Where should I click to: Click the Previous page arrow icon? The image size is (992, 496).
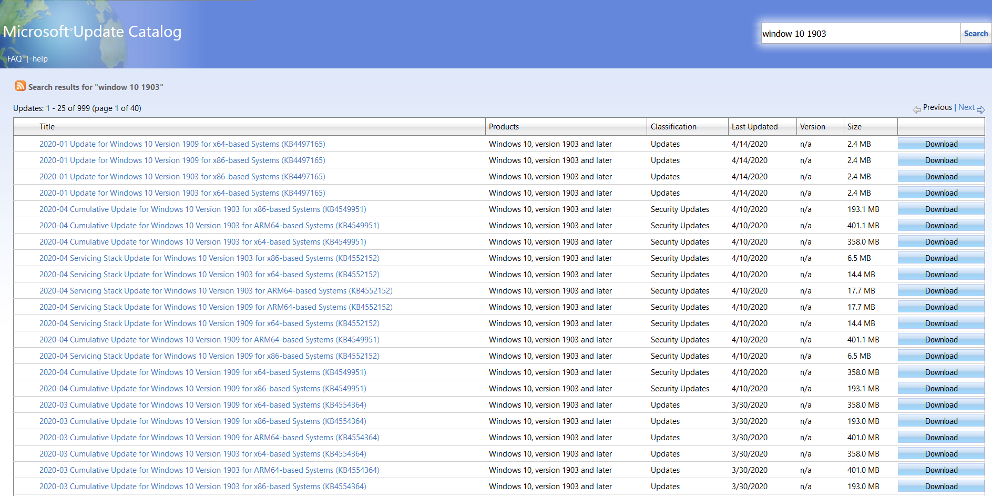coord(917,109)
